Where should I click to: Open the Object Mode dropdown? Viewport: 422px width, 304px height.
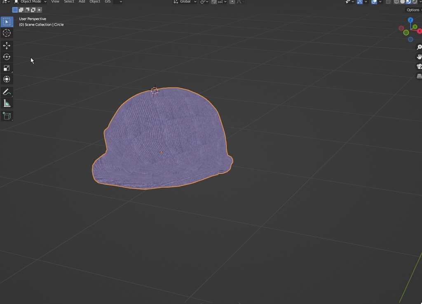pos(30,2)
